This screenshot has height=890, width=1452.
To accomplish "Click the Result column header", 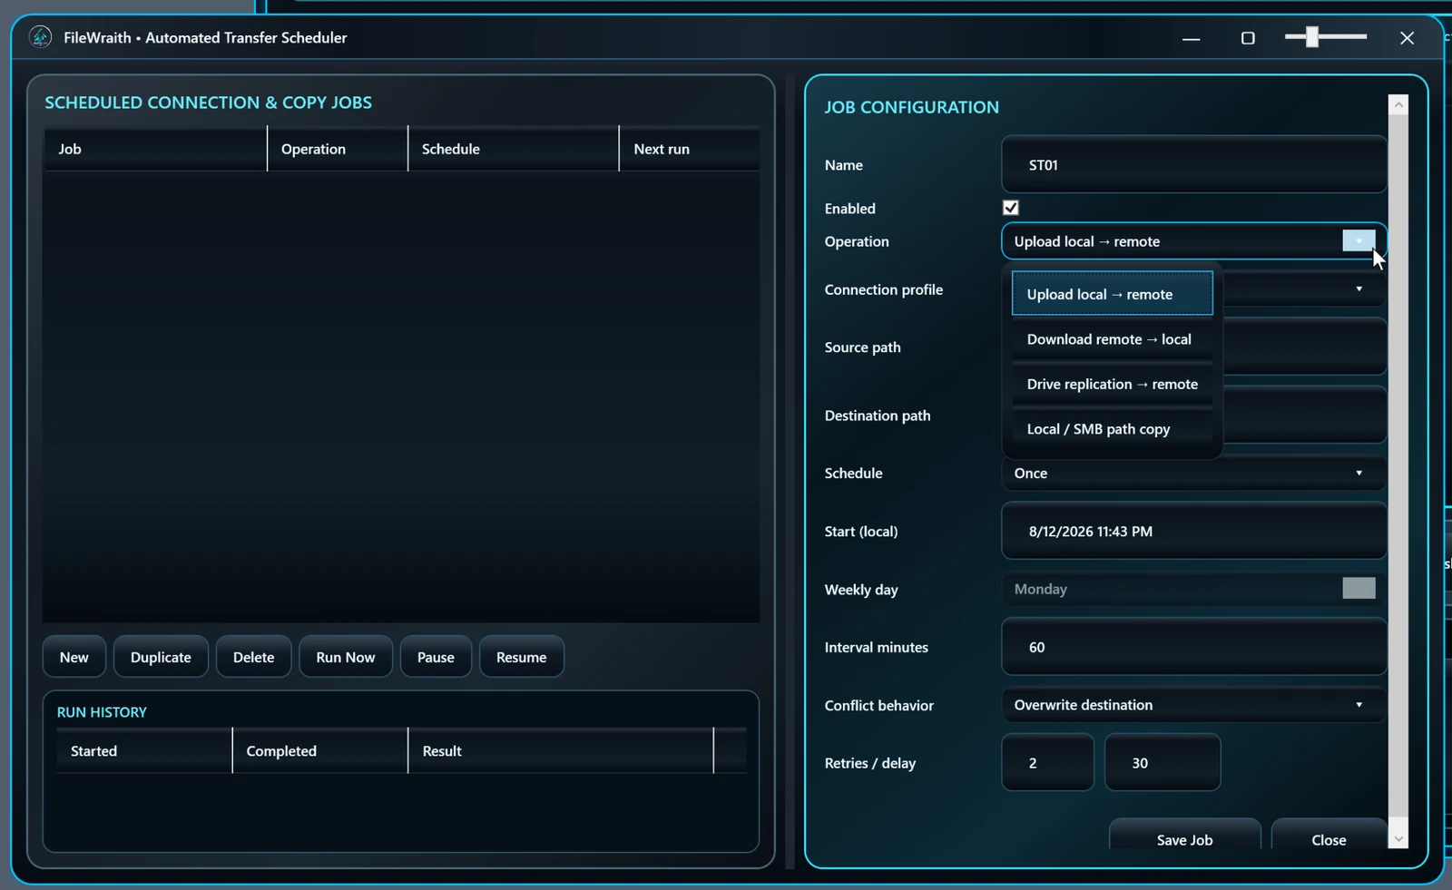I will (x=561, y=750).
